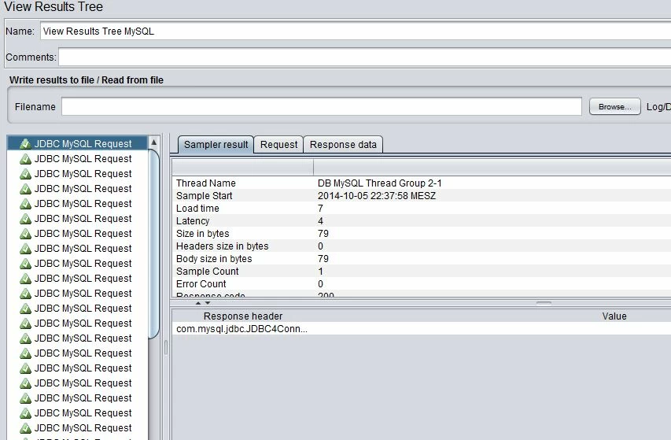The height and width of the screenshot is (440, 671).
Task: Select the Size in bytes row label
Action: 202,234
